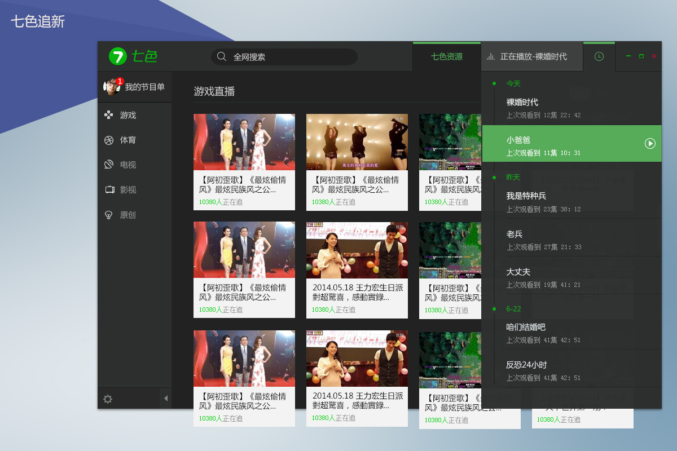Open first-row red carpet video thumbnail
The height and width of the screenshot is (451, 677).
pos(244,142)
